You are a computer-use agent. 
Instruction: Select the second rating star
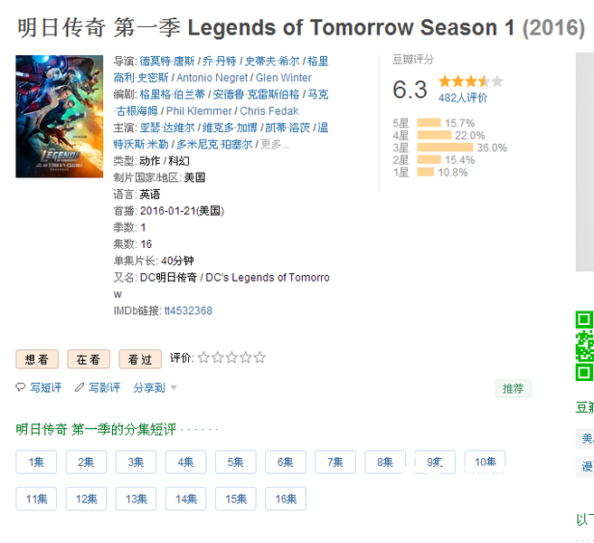218,357
